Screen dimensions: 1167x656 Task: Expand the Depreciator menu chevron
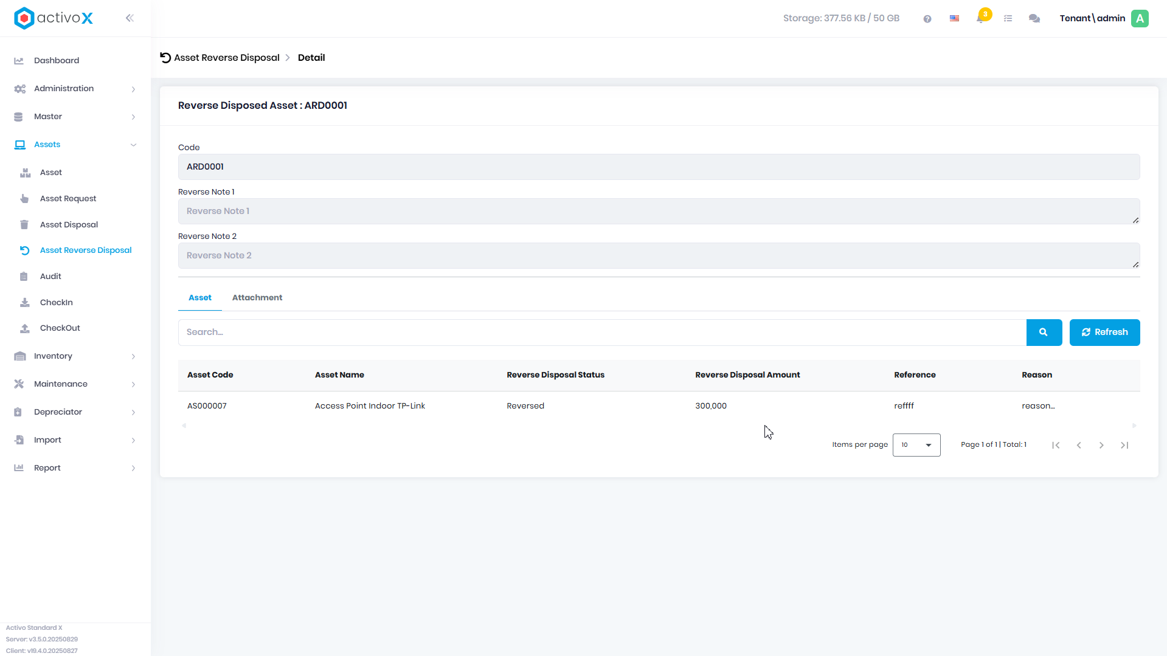(133, 413)
